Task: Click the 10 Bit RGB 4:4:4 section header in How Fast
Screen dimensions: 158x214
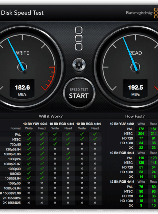Action: [122, 153]
